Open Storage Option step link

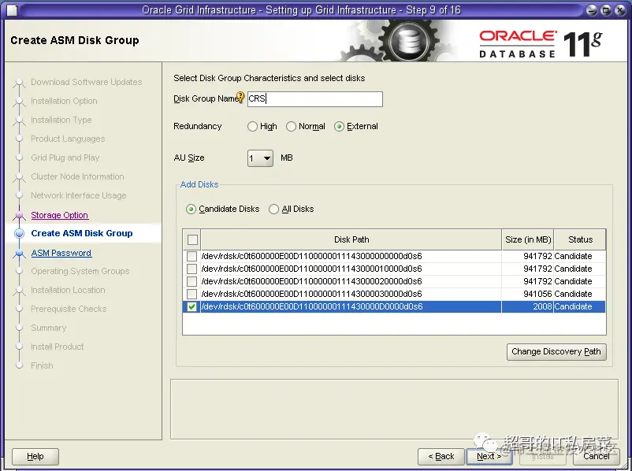(60, 215)
